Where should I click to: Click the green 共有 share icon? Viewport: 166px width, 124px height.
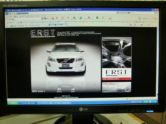[x=97, y=18]
